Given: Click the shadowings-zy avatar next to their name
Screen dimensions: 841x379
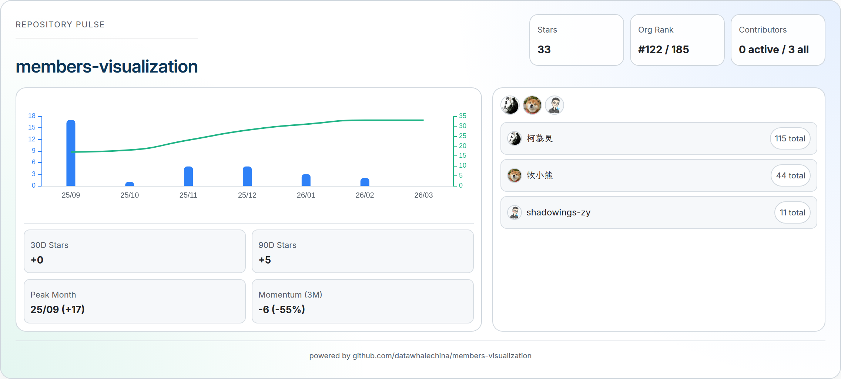Looking at the screenshot, I should 514,212.
